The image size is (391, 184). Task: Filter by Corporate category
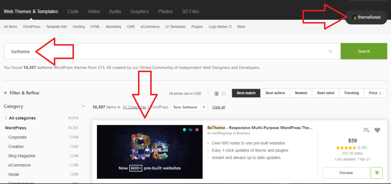tap(18, 137)
